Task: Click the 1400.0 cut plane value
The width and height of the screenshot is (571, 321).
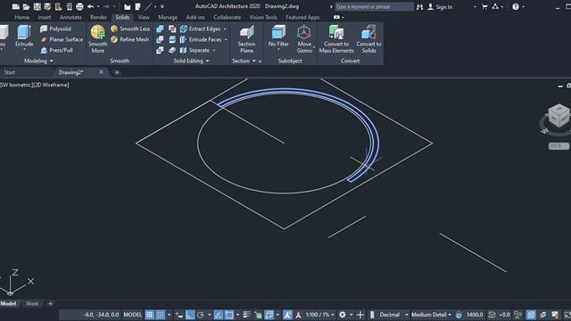Action: pyautogui.click(x=475, y=315)
